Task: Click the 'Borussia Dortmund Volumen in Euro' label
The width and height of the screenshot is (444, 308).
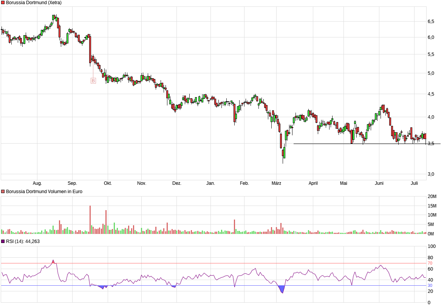Action: tap(44, 192)
